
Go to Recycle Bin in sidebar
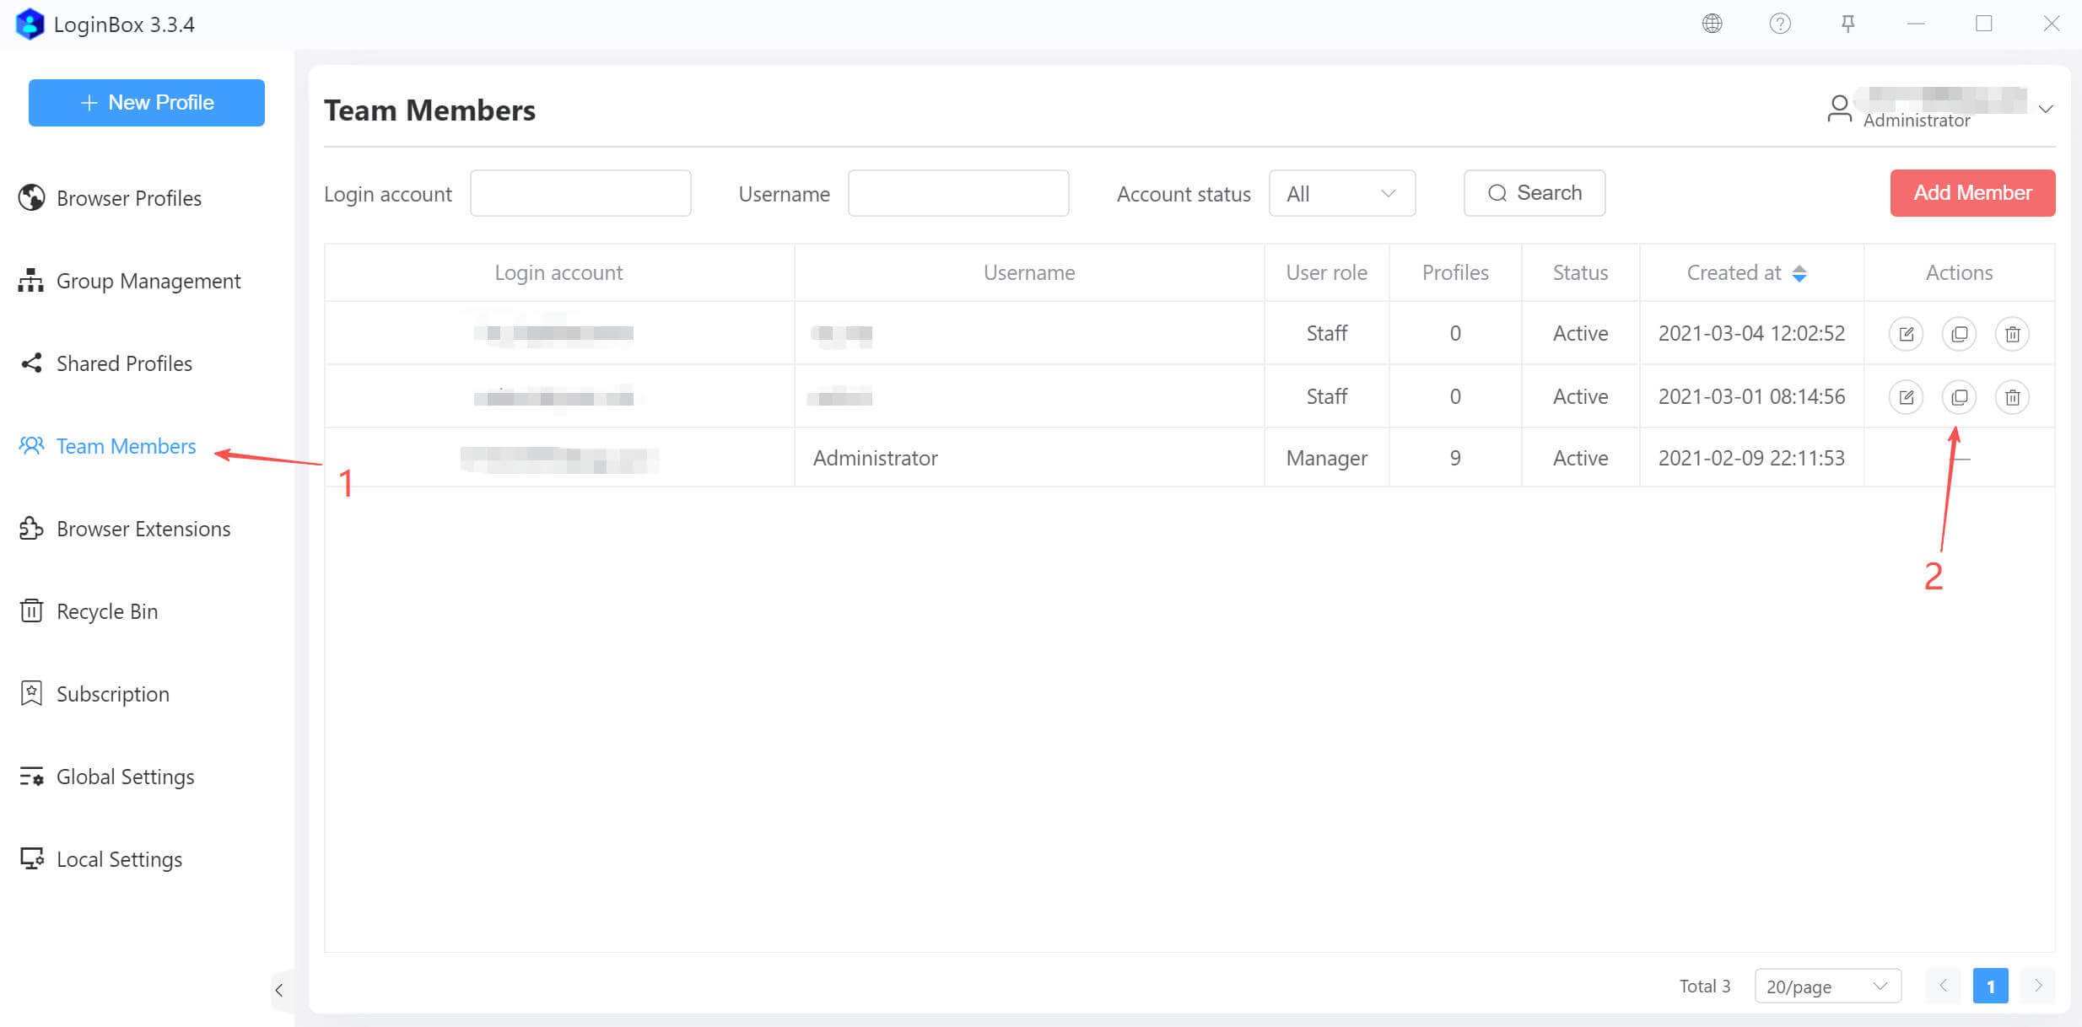click(106, 611)
